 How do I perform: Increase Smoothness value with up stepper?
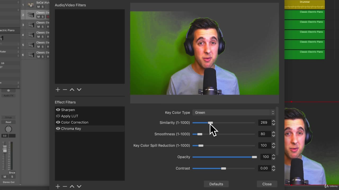(x=273, y=132)
